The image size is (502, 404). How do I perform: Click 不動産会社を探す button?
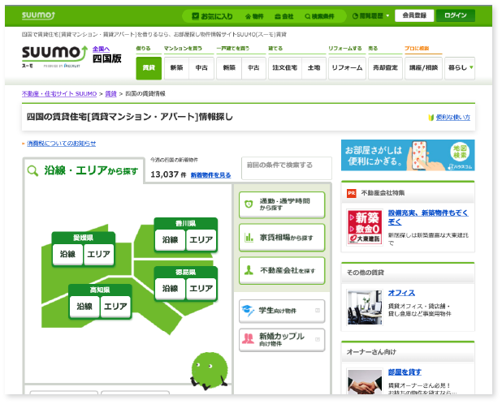coord(282,271)
